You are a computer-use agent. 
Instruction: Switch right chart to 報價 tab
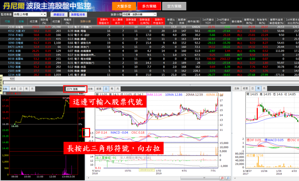coord(245,88)
